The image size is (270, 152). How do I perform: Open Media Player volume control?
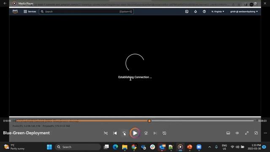click(x=237, y=133)
